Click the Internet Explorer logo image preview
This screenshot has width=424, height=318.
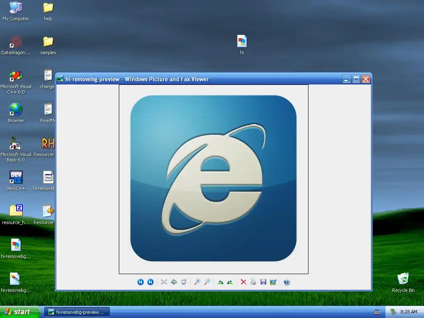[x=213, y=178]
